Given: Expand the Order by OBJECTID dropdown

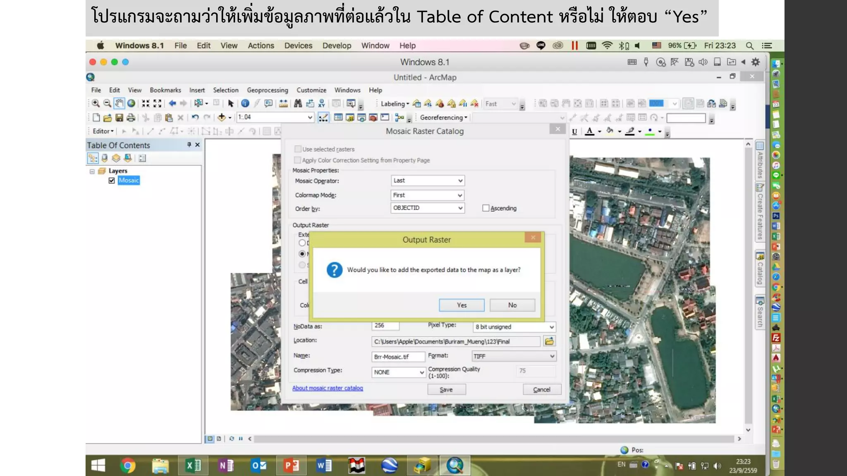Looking at the screenshot, I should pyautogui.click(x=428, y=208).
